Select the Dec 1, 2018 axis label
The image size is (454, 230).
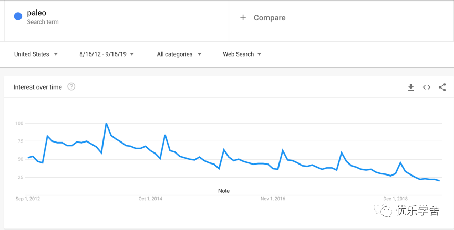tap(395, 199)
